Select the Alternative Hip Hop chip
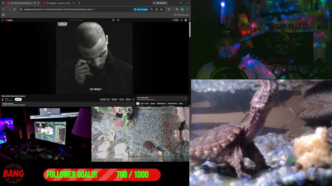 pos(172,104)
